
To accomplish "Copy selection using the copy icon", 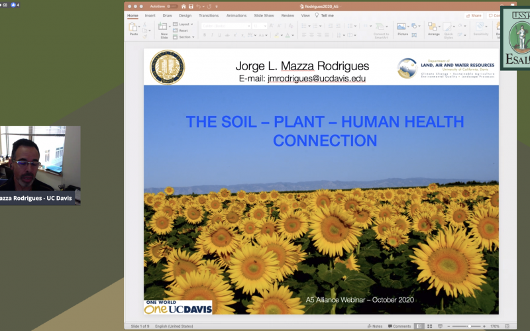I will [x=144, y=30].
